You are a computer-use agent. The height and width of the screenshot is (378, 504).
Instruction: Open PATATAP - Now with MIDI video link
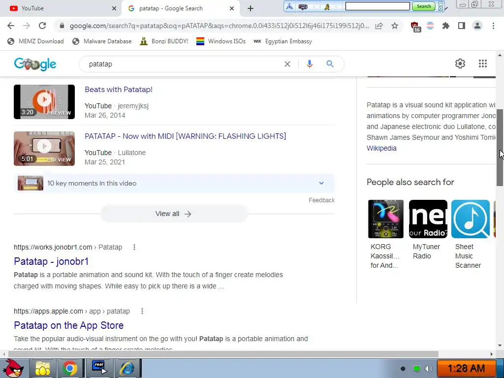point(185,136)
